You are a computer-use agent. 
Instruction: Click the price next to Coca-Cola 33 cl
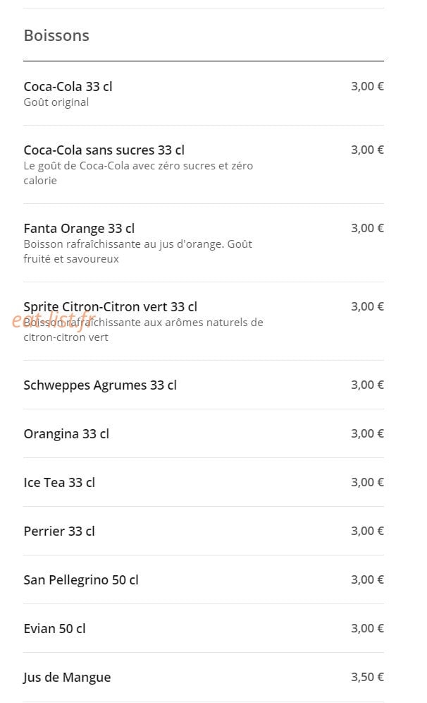click(367, 86)
